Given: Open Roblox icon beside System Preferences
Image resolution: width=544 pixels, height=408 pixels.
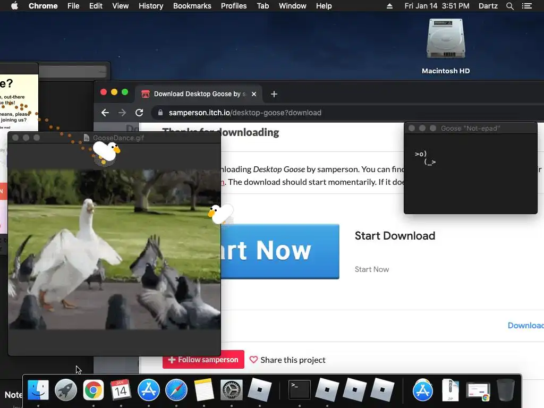Looking at the screenshot, I should [x=259, y=390].
